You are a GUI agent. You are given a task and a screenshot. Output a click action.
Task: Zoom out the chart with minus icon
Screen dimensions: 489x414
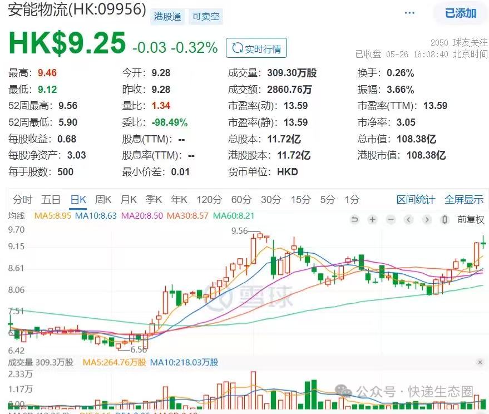pos(391,220)
